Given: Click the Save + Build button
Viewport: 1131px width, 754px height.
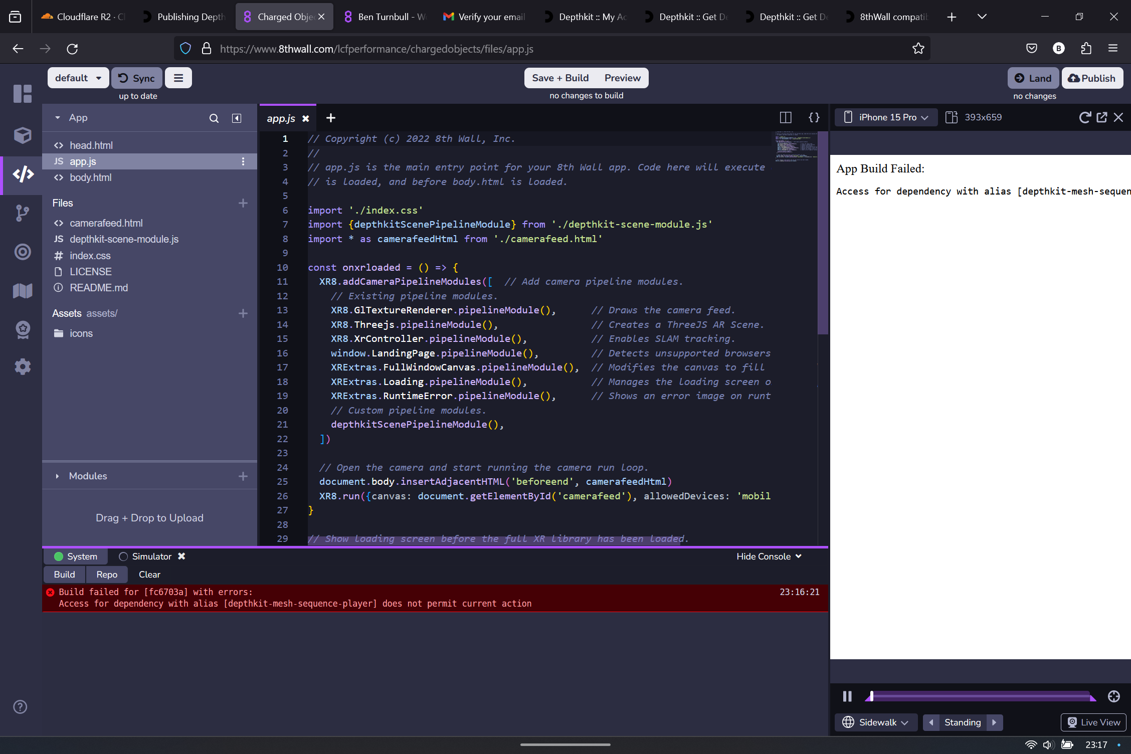Looking at the screenshot, I should [x=560, y=78].
